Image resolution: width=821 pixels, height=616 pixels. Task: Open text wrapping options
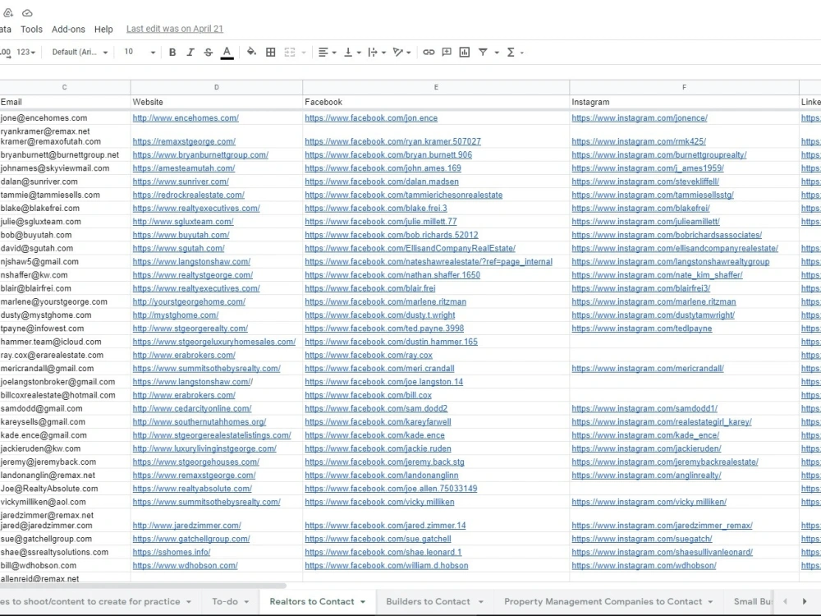point(377,53)
